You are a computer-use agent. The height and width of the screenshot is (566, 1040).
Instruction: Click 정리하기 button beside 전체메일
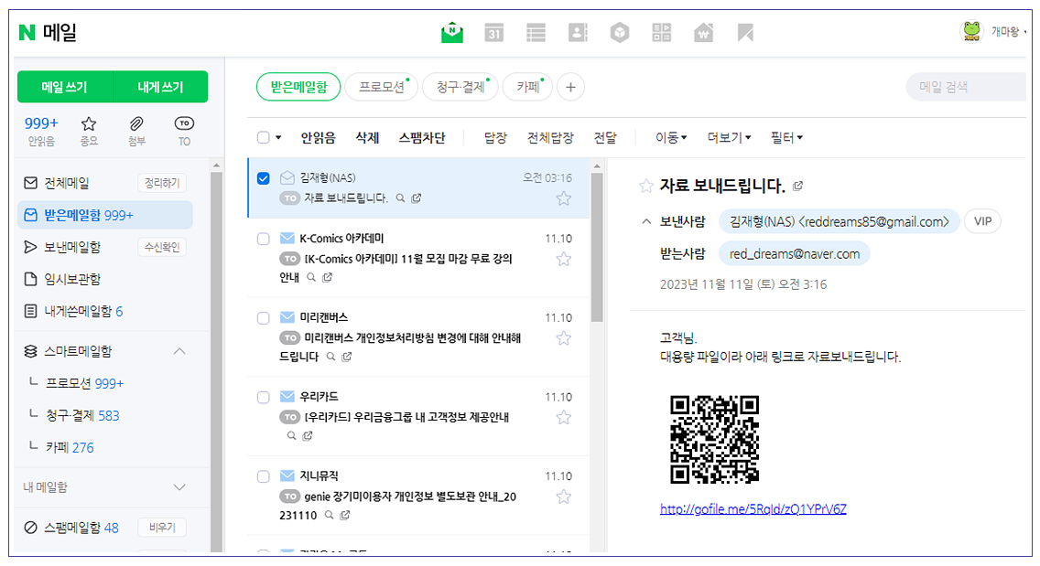[x=162, y=183]
